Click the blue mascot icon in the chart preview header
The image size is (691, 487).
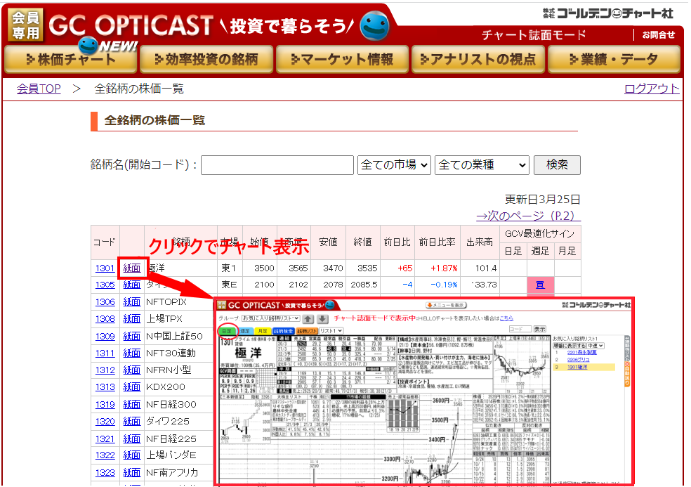(329, 305)
